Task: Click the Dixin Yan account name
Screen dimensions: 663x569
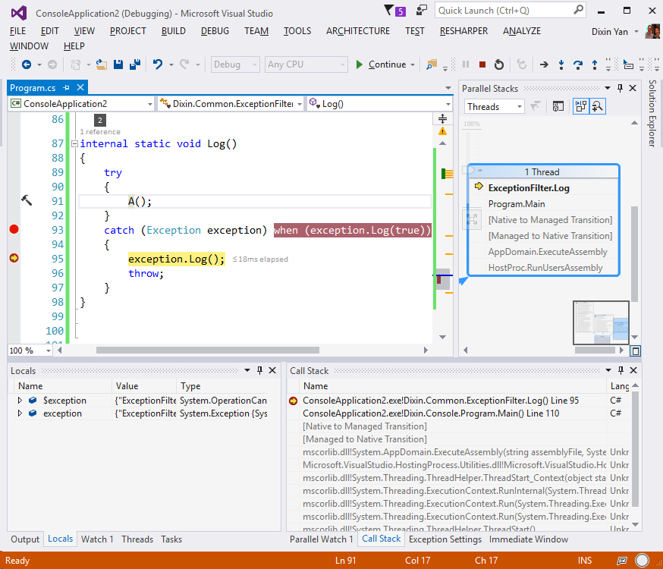Action: [610, 32]
